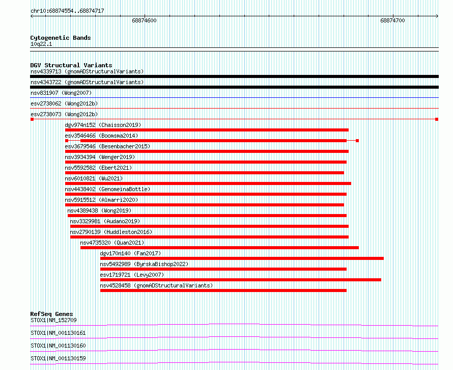Click the red bar for esv3546466

coord(212,141)
